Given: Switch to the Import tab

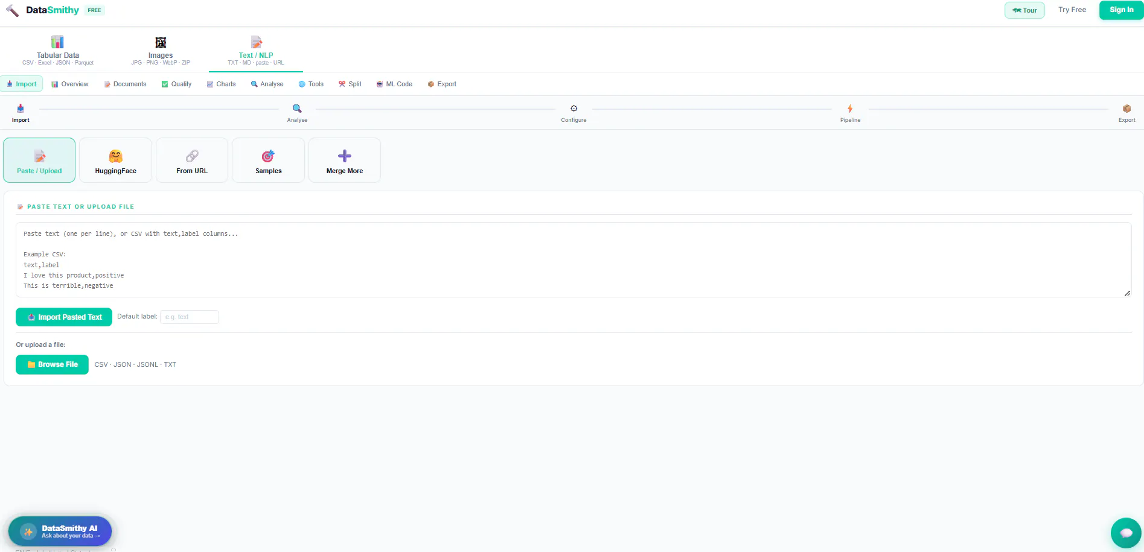Looking at the screenshot, I should coord(22,84).
